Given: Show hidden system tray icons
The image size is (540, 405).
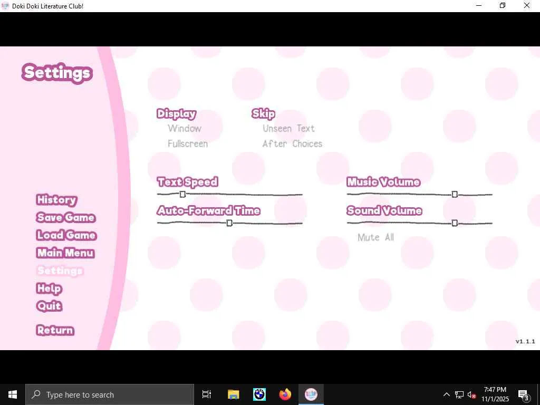Looking at the screenshot, I should (x=446, y=394).
